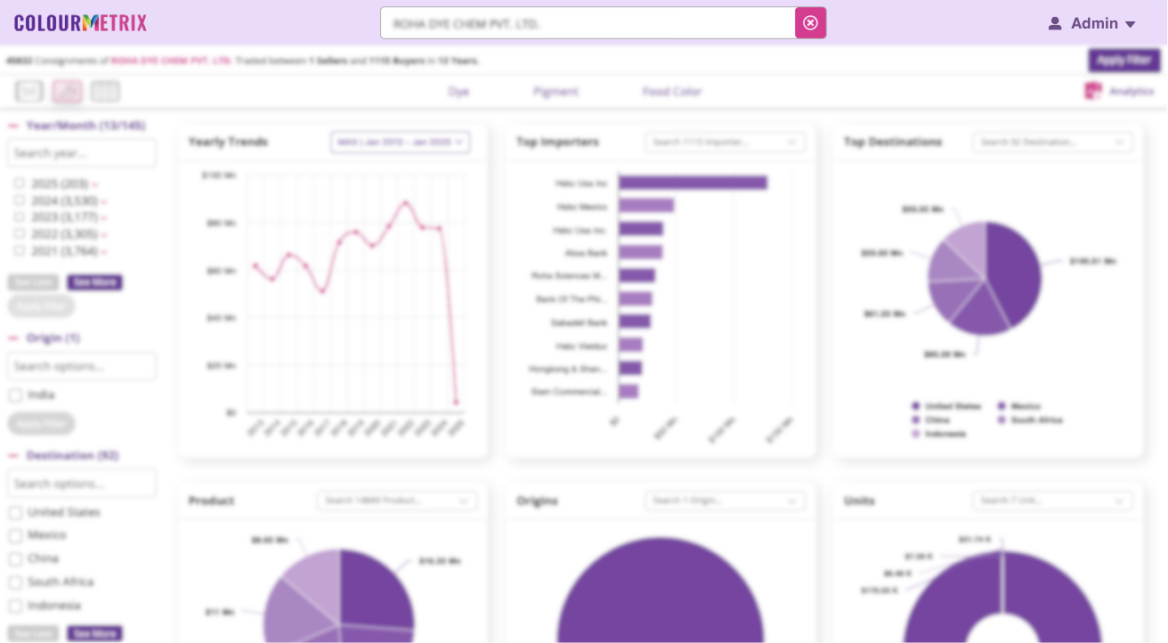Click See Less under the destination list
This screenshot has width=1168, height=643.
34,633
